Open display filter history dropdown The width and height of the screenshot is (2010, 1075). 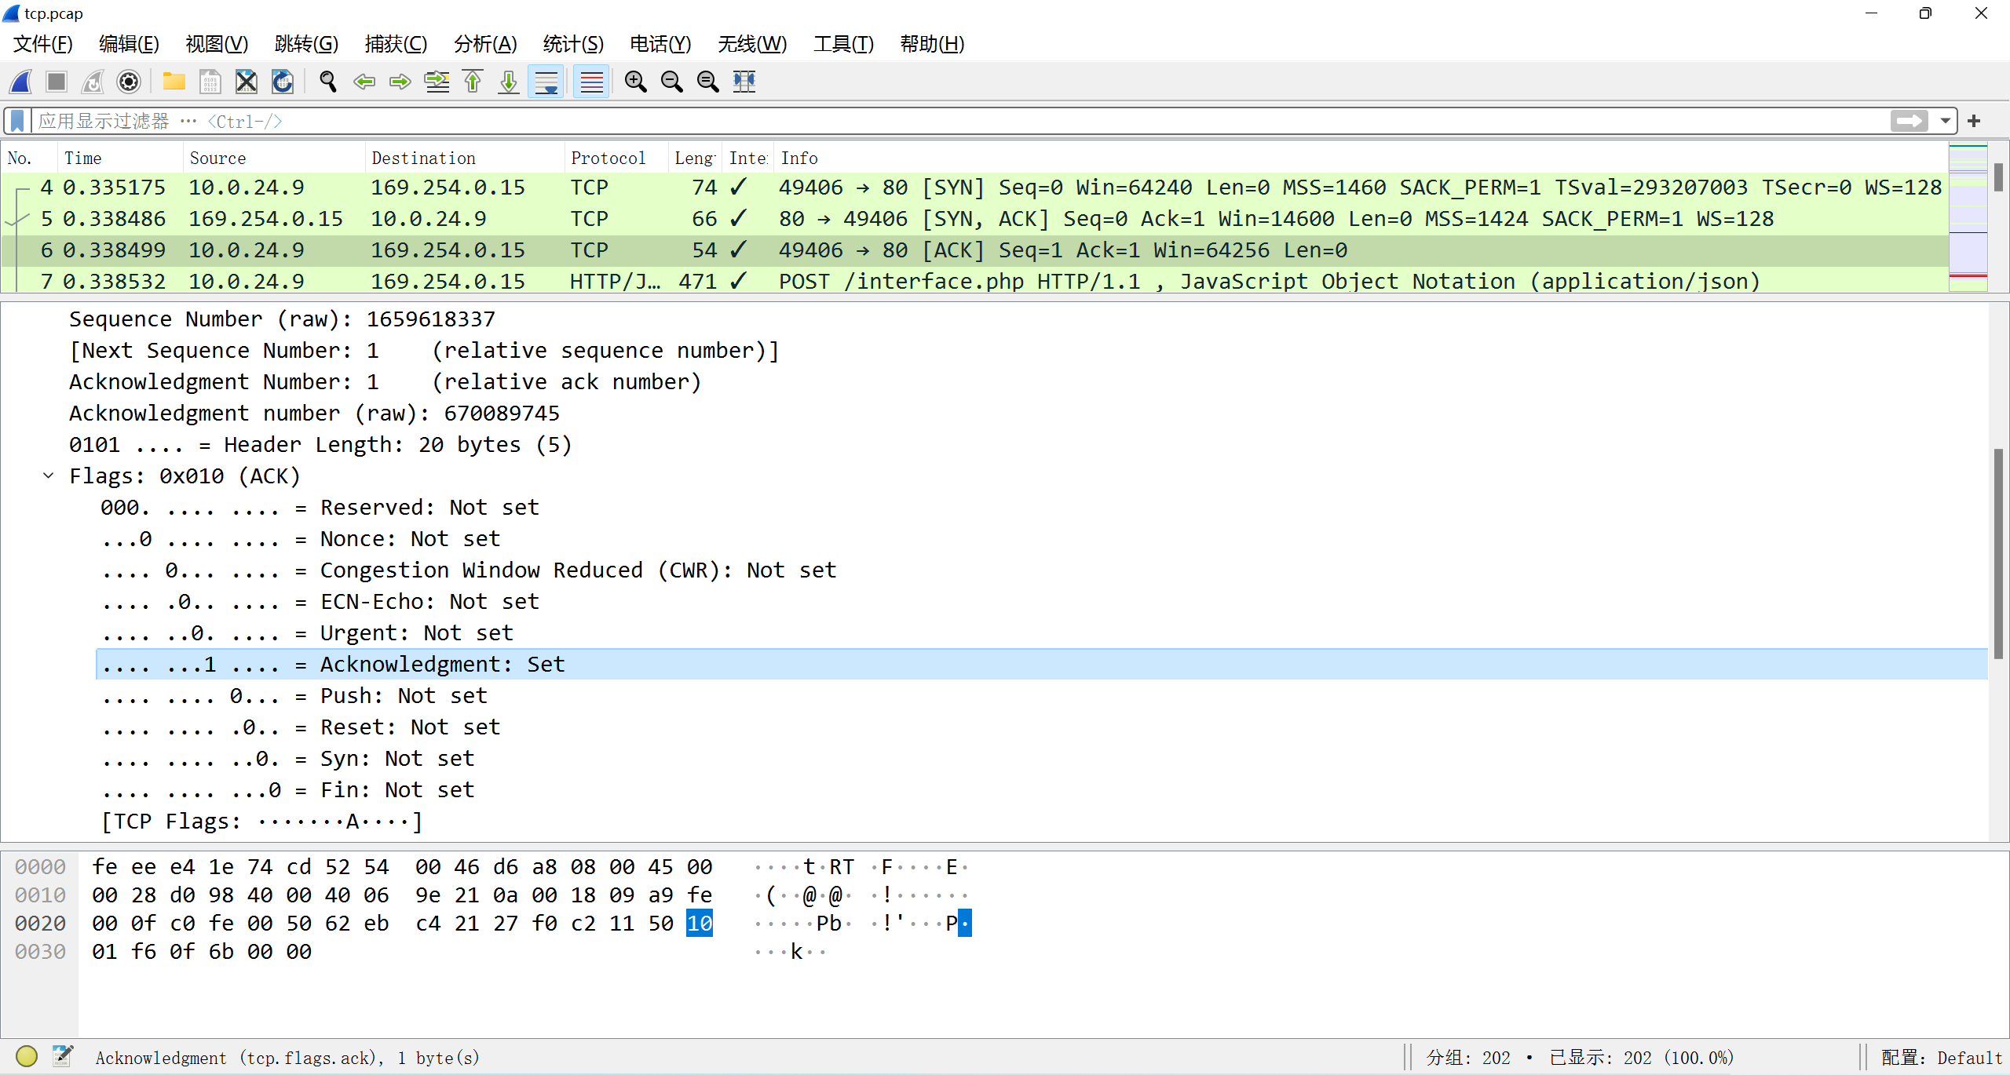pyautogui.click(x=1946, y=121)
